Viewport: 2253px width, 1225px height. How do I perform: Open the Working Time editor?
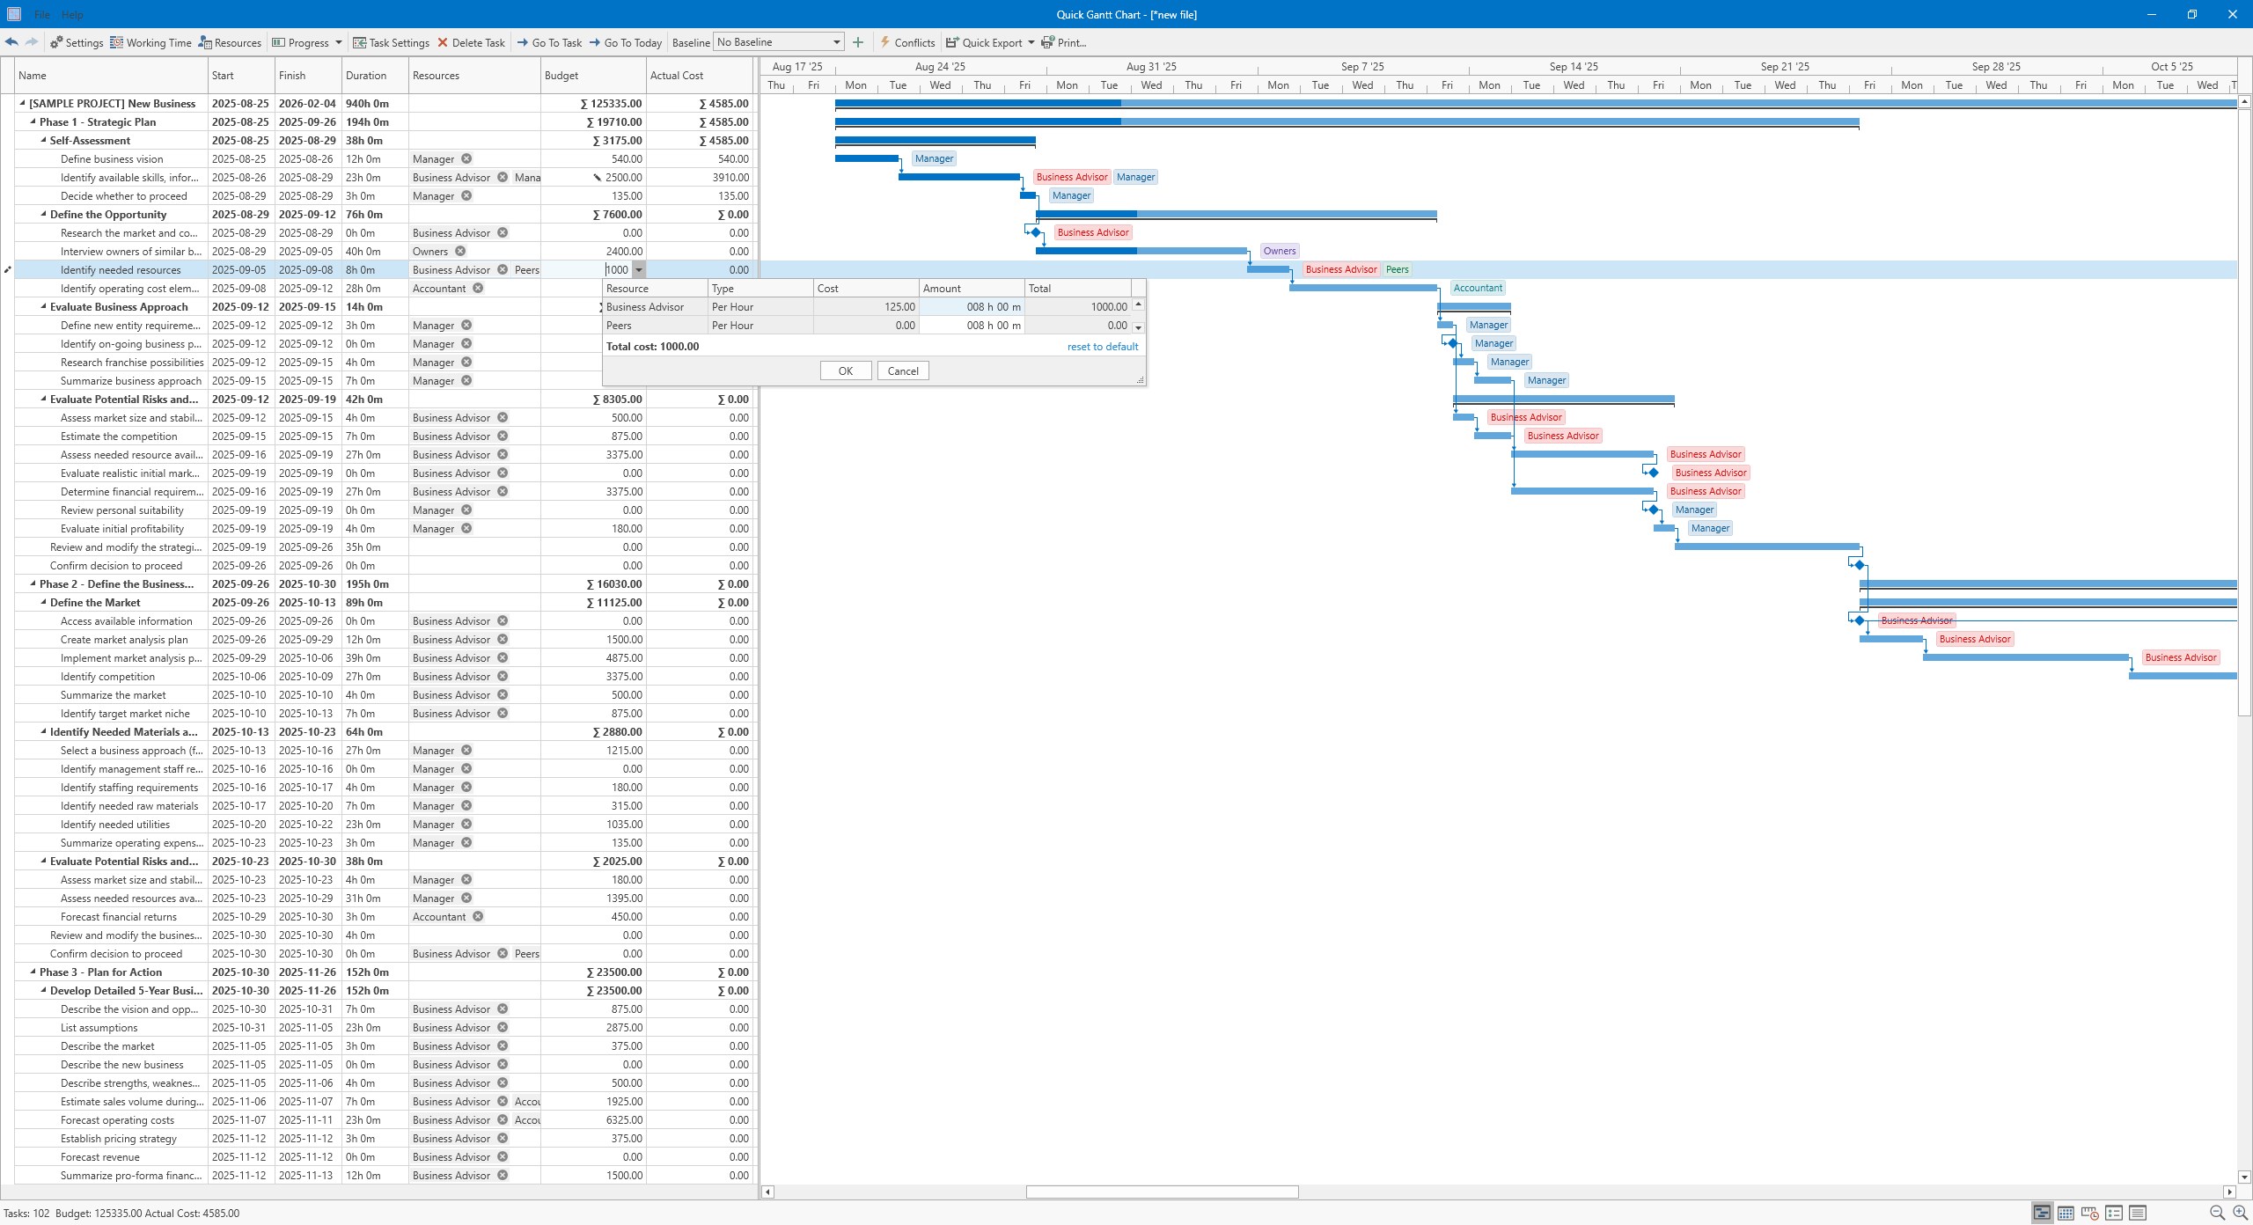[151, 42]
